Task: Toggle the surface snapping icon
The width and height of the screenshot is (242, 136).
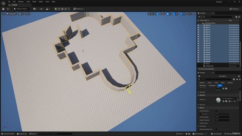Action: tap(164, 14)
